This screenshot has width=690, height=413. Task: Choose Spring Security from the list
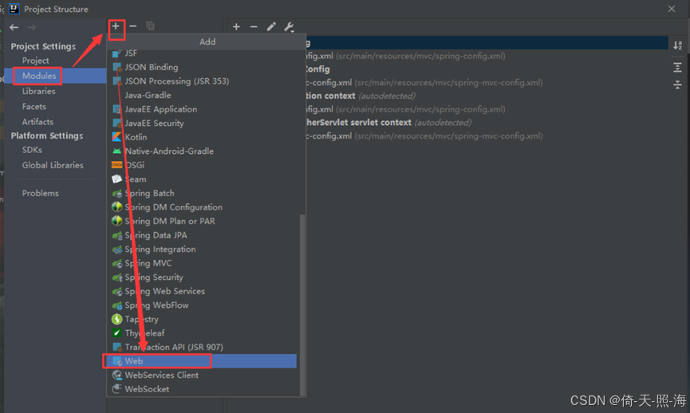point(203,277)
